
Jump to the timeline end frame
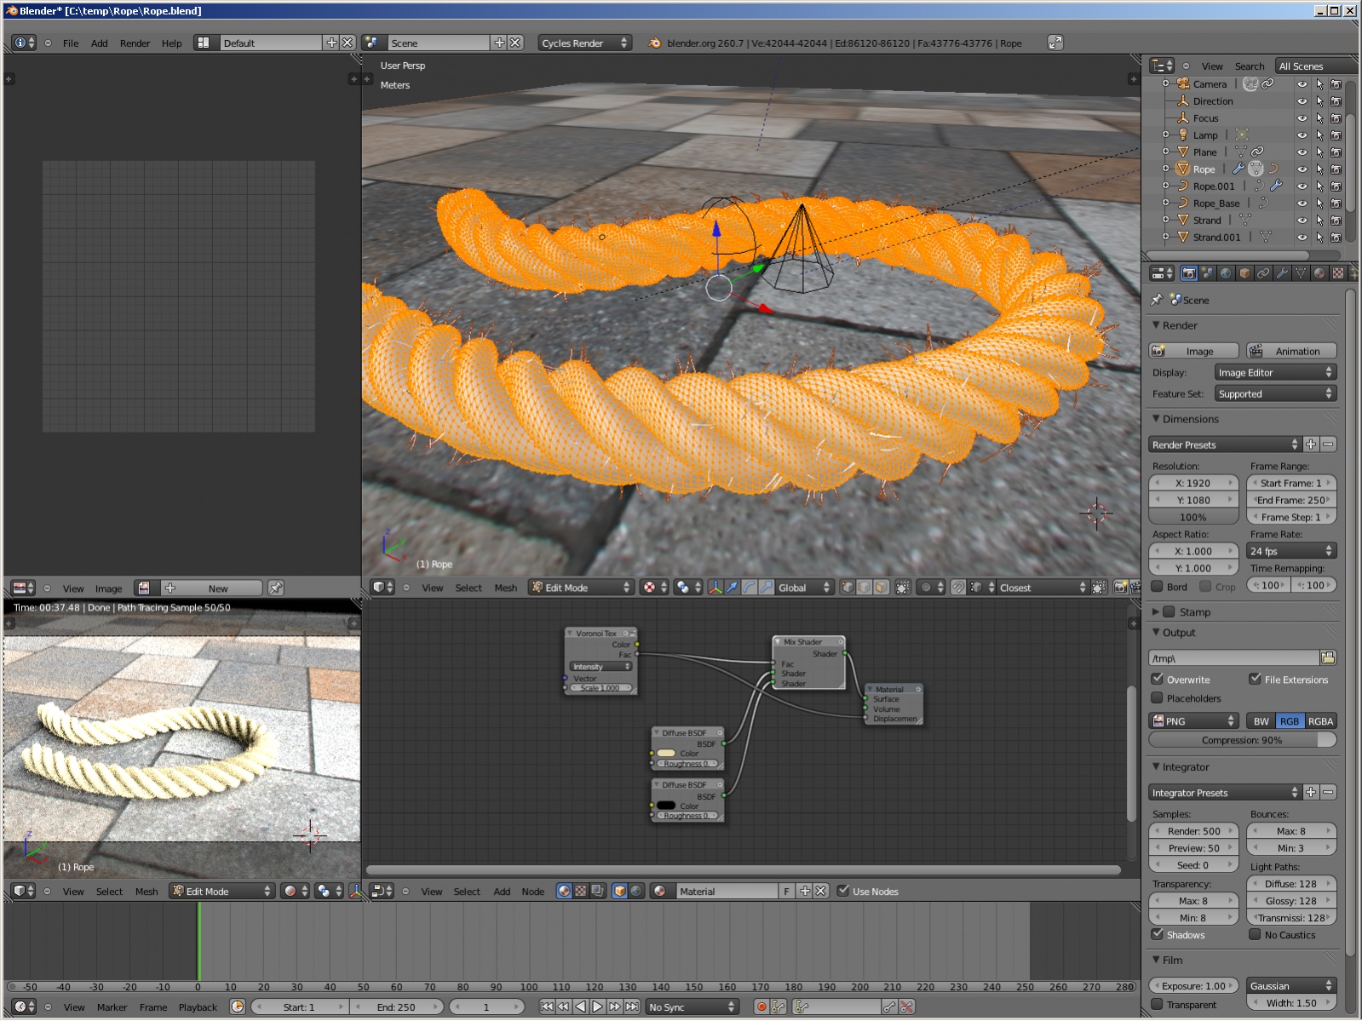point(632,1007)
